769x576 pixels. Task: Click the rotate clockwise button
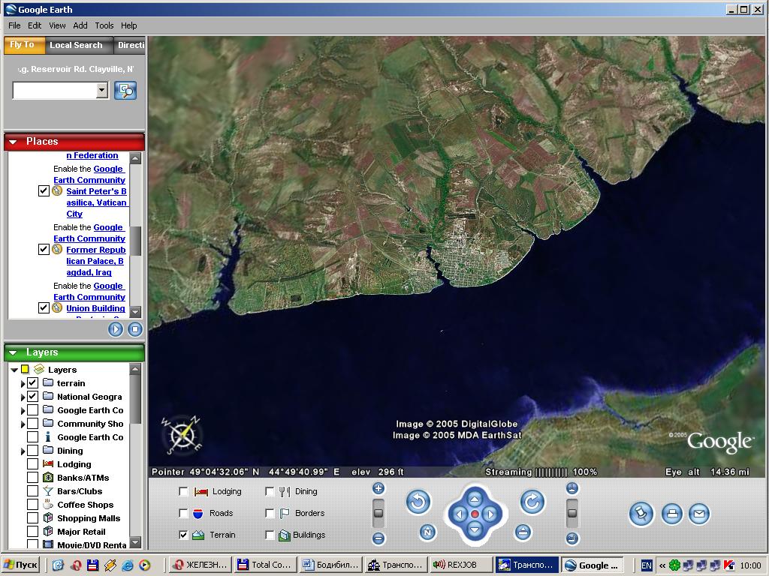tap(532, 502)
